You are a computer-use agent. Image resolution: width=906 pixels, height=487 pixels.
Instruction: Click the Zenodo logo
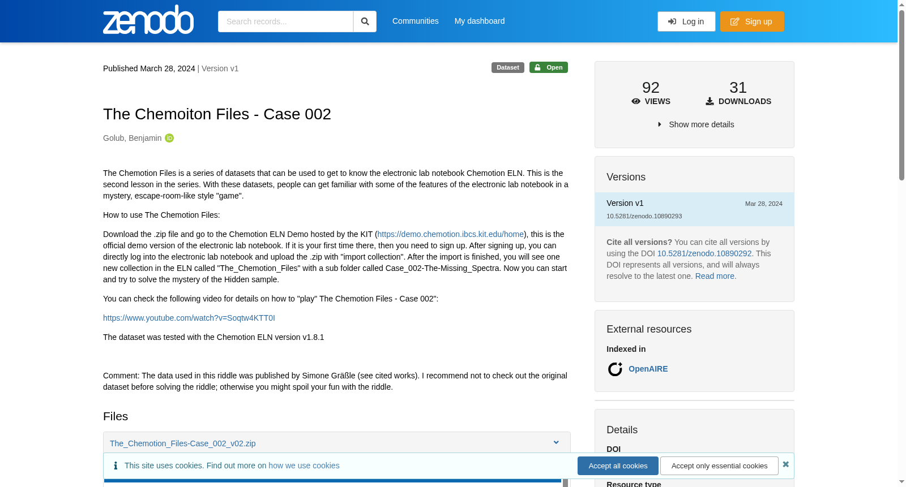148,20
